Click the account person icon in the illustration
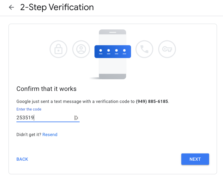The image size is (223, 179). coord(81,49)
